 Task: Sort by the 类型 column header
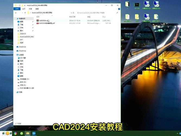(x=89, y=17)
